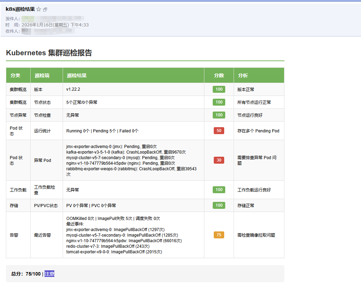Image resolution: width=361 pixels, height=295 pixels.
Task: Click 存在多个 Pending Pod analysis
Action: pyautogui.click(x=258, y=131)
